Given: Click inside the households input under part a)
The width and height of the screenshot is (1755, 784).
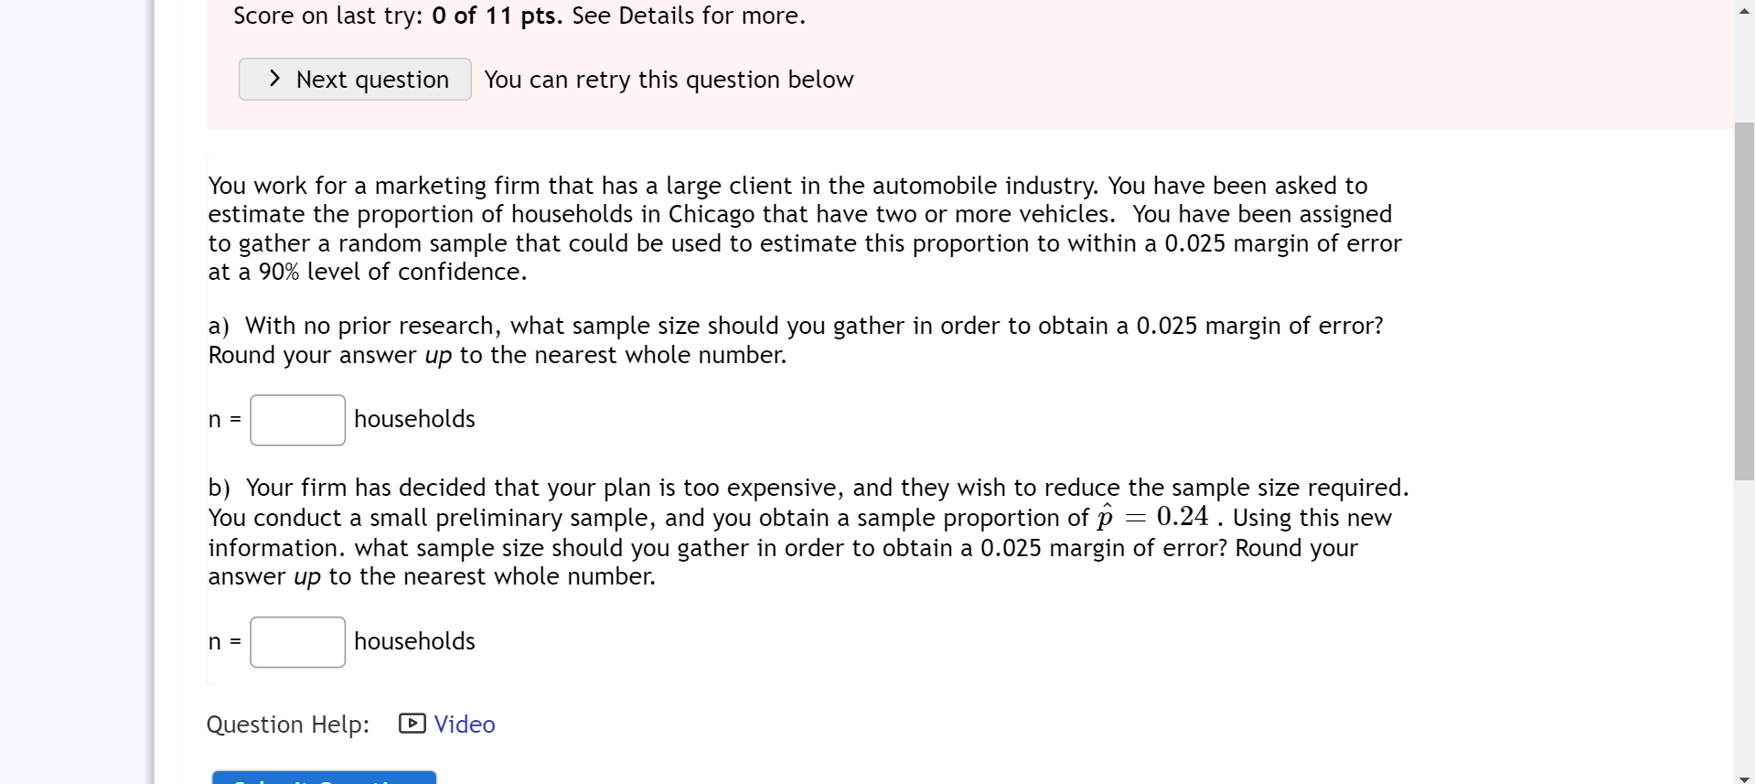Looking at the screenshot, I should 296,419.
